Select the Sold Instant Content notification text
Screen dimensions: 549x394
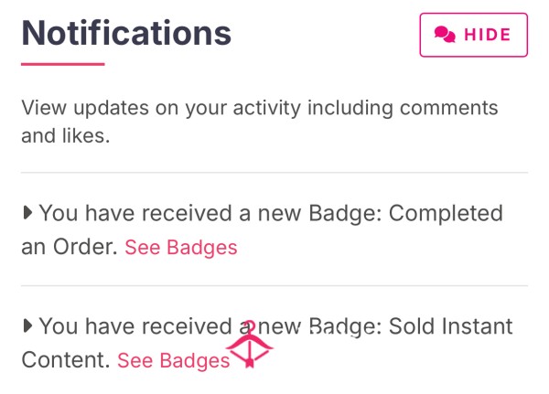click(x=267, y=343)
